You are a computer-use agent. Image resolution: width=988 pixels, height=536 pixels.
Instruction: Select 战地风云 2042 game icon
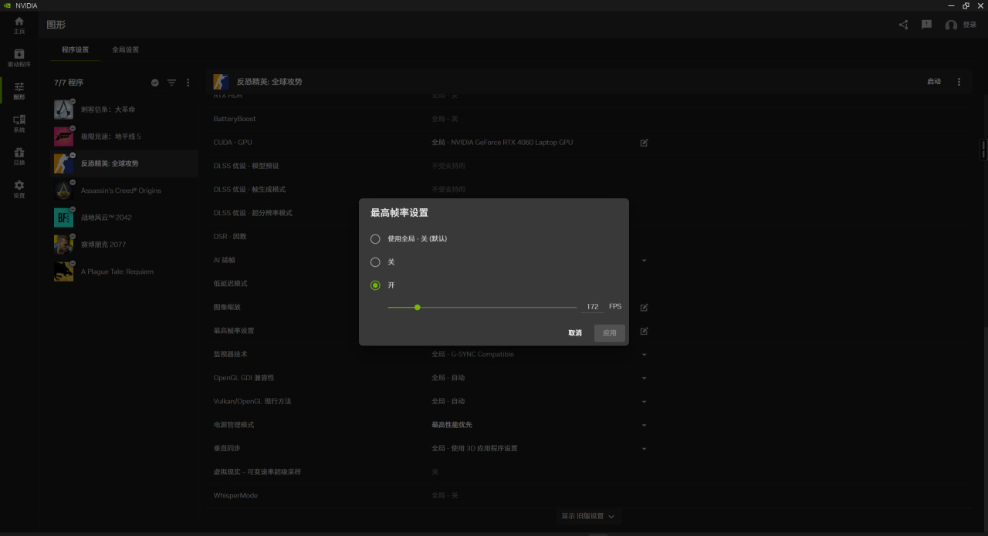64,217
